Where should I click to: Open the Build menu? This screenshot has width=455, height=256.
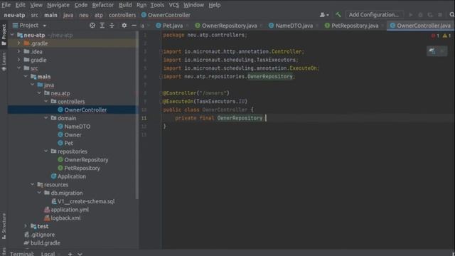point(125,5)
